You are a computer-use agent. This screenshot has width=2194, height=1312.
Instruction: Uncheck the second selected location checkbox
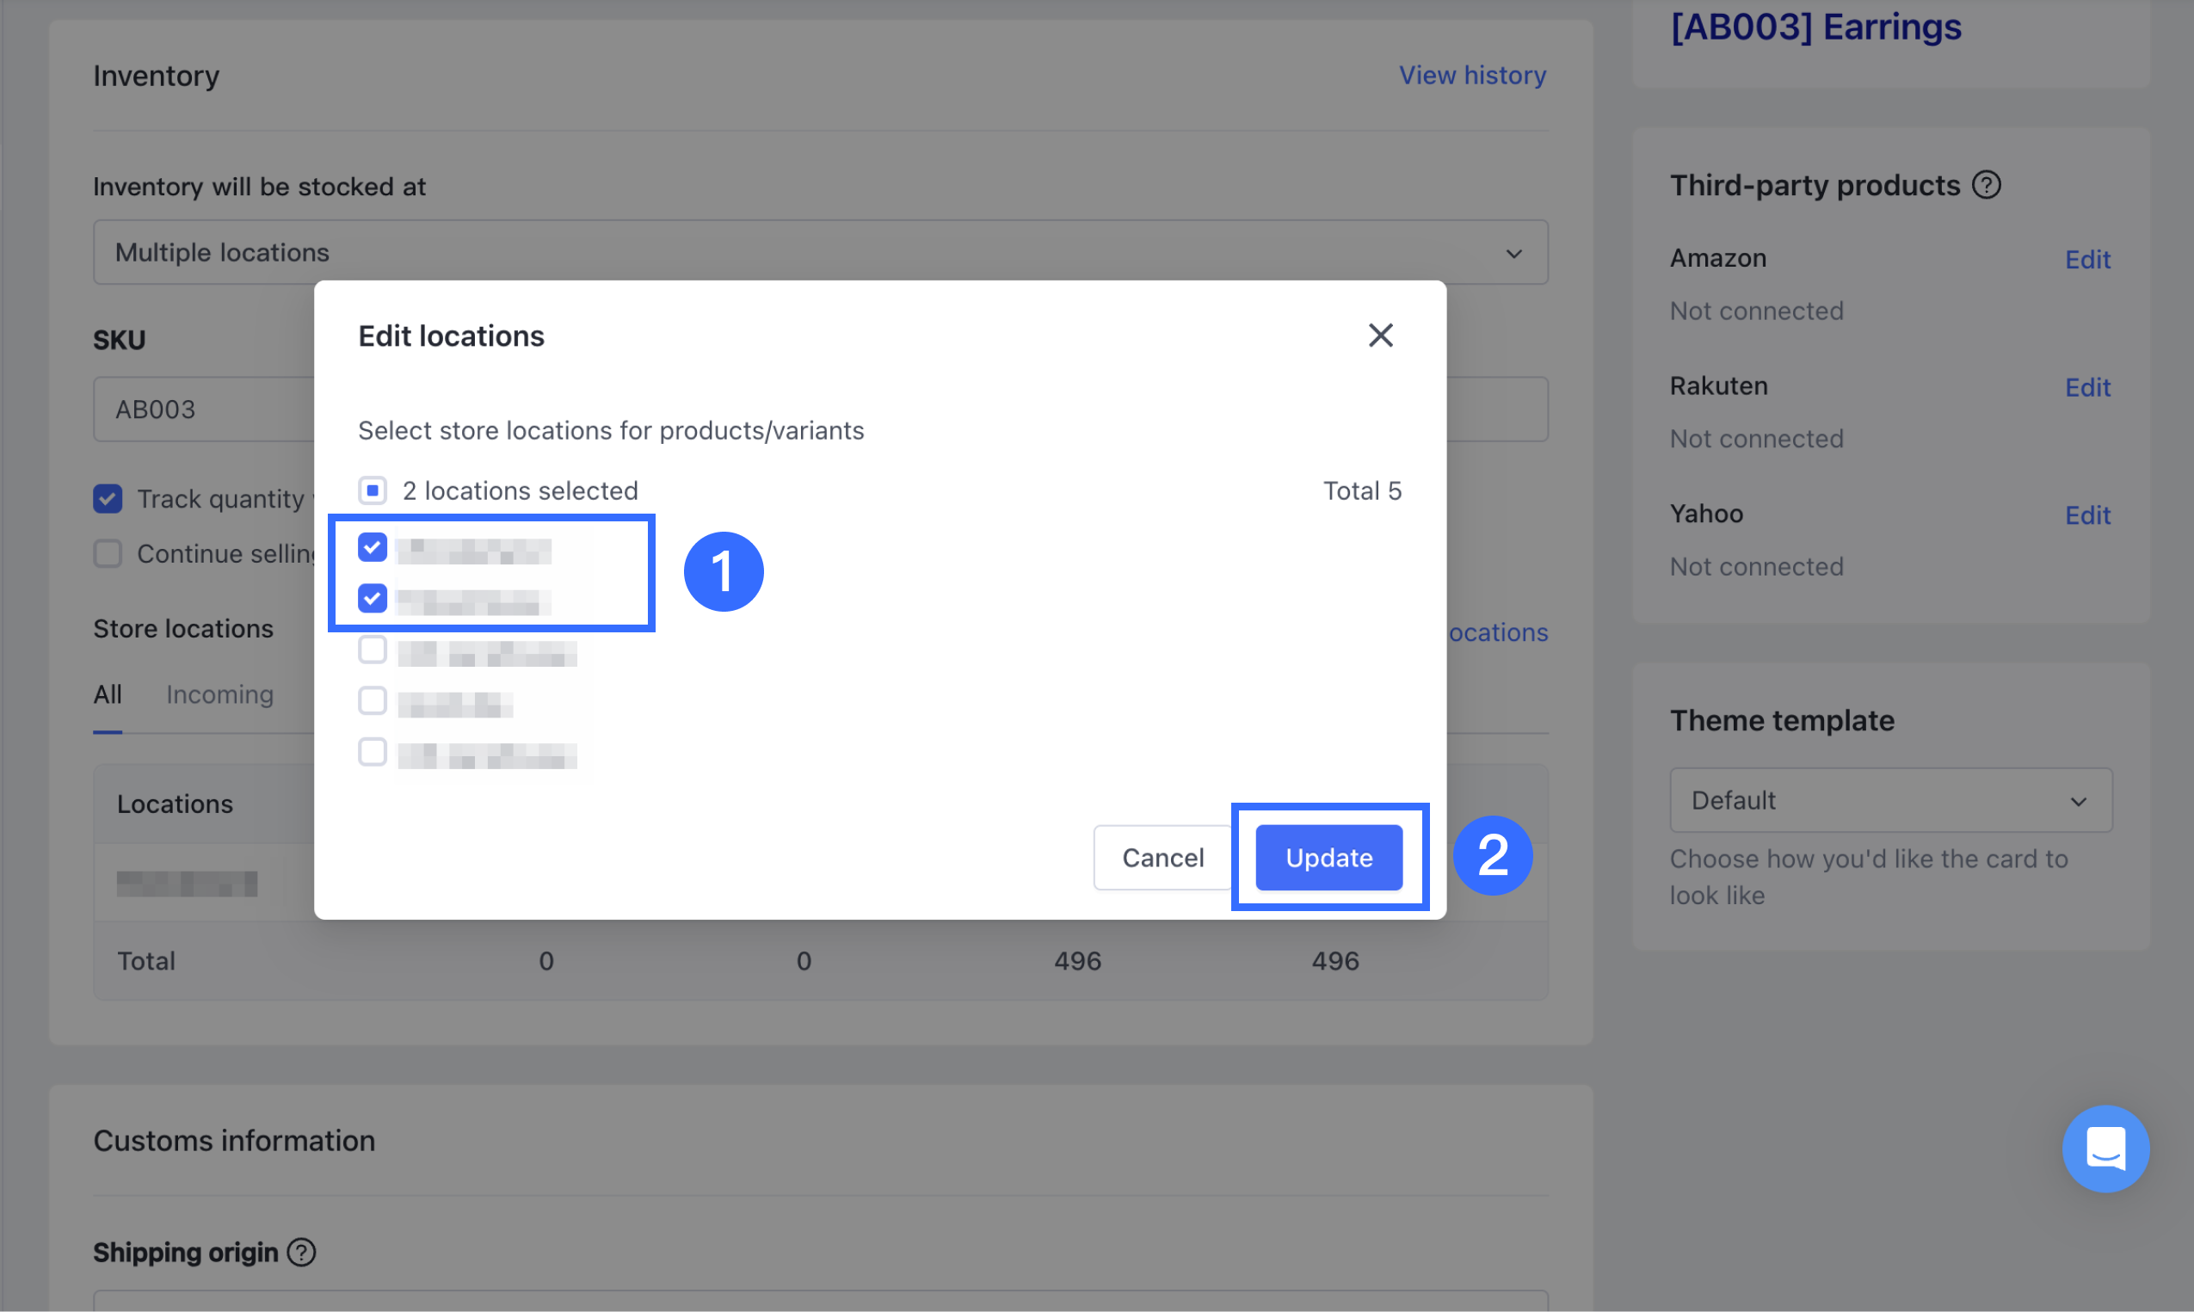tap(373, 599)
